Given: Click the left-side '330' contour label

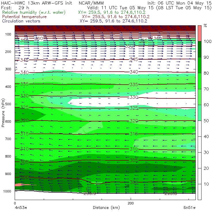Looking at the screenshot, I should (24, 96).
